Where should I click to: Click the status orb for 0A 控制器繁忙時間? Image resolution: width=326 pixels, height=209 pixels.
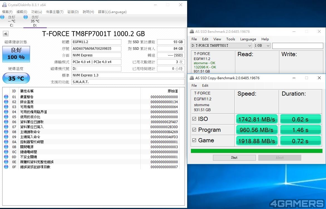click(x=6, y=141)
